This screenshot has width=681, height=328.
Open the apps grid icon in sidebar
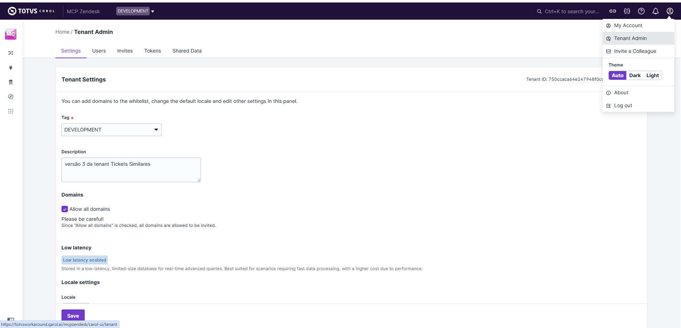pyautogui.click(x=11, y=111)
